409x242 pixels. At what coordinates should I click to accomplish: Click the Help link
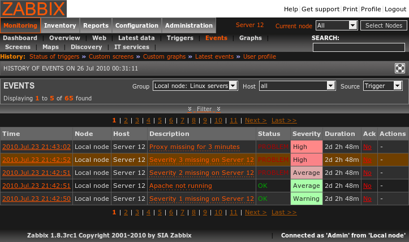click(x=291, y=9)
